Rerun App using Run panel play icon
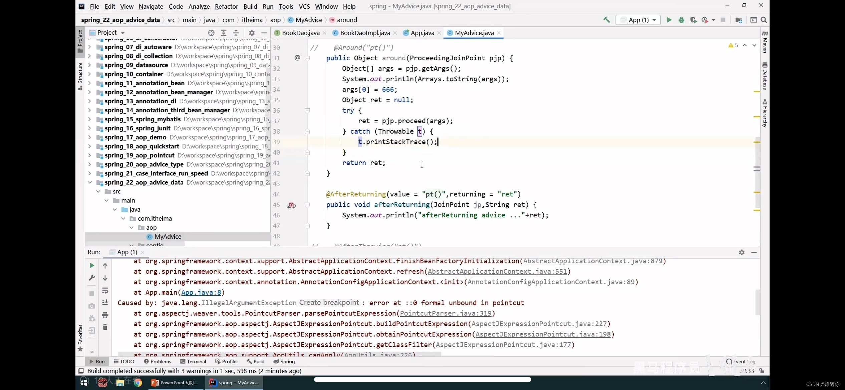The image size is (845, 390). 92,265
